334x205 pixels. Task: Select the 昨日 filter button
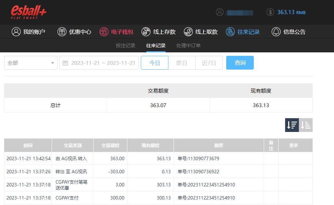(x=182, y=63)
